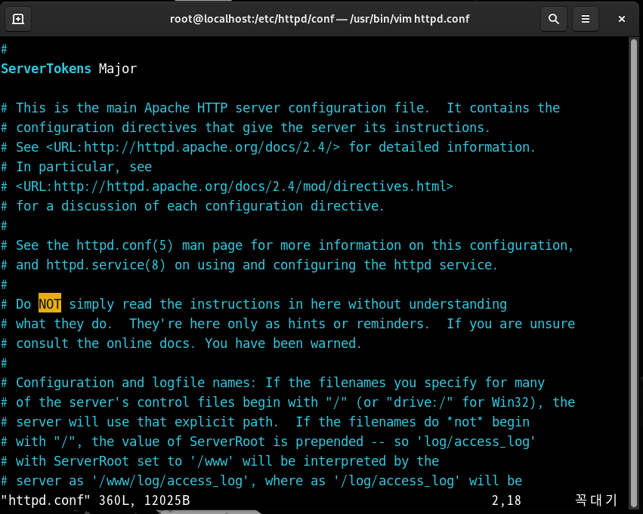Click the 'ServerTokens' directive
Screen dimensions: 643x514
tap(46, 69)
